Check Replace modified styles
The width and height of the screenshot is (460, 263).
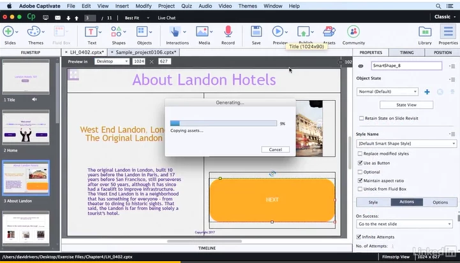point(360,153)
